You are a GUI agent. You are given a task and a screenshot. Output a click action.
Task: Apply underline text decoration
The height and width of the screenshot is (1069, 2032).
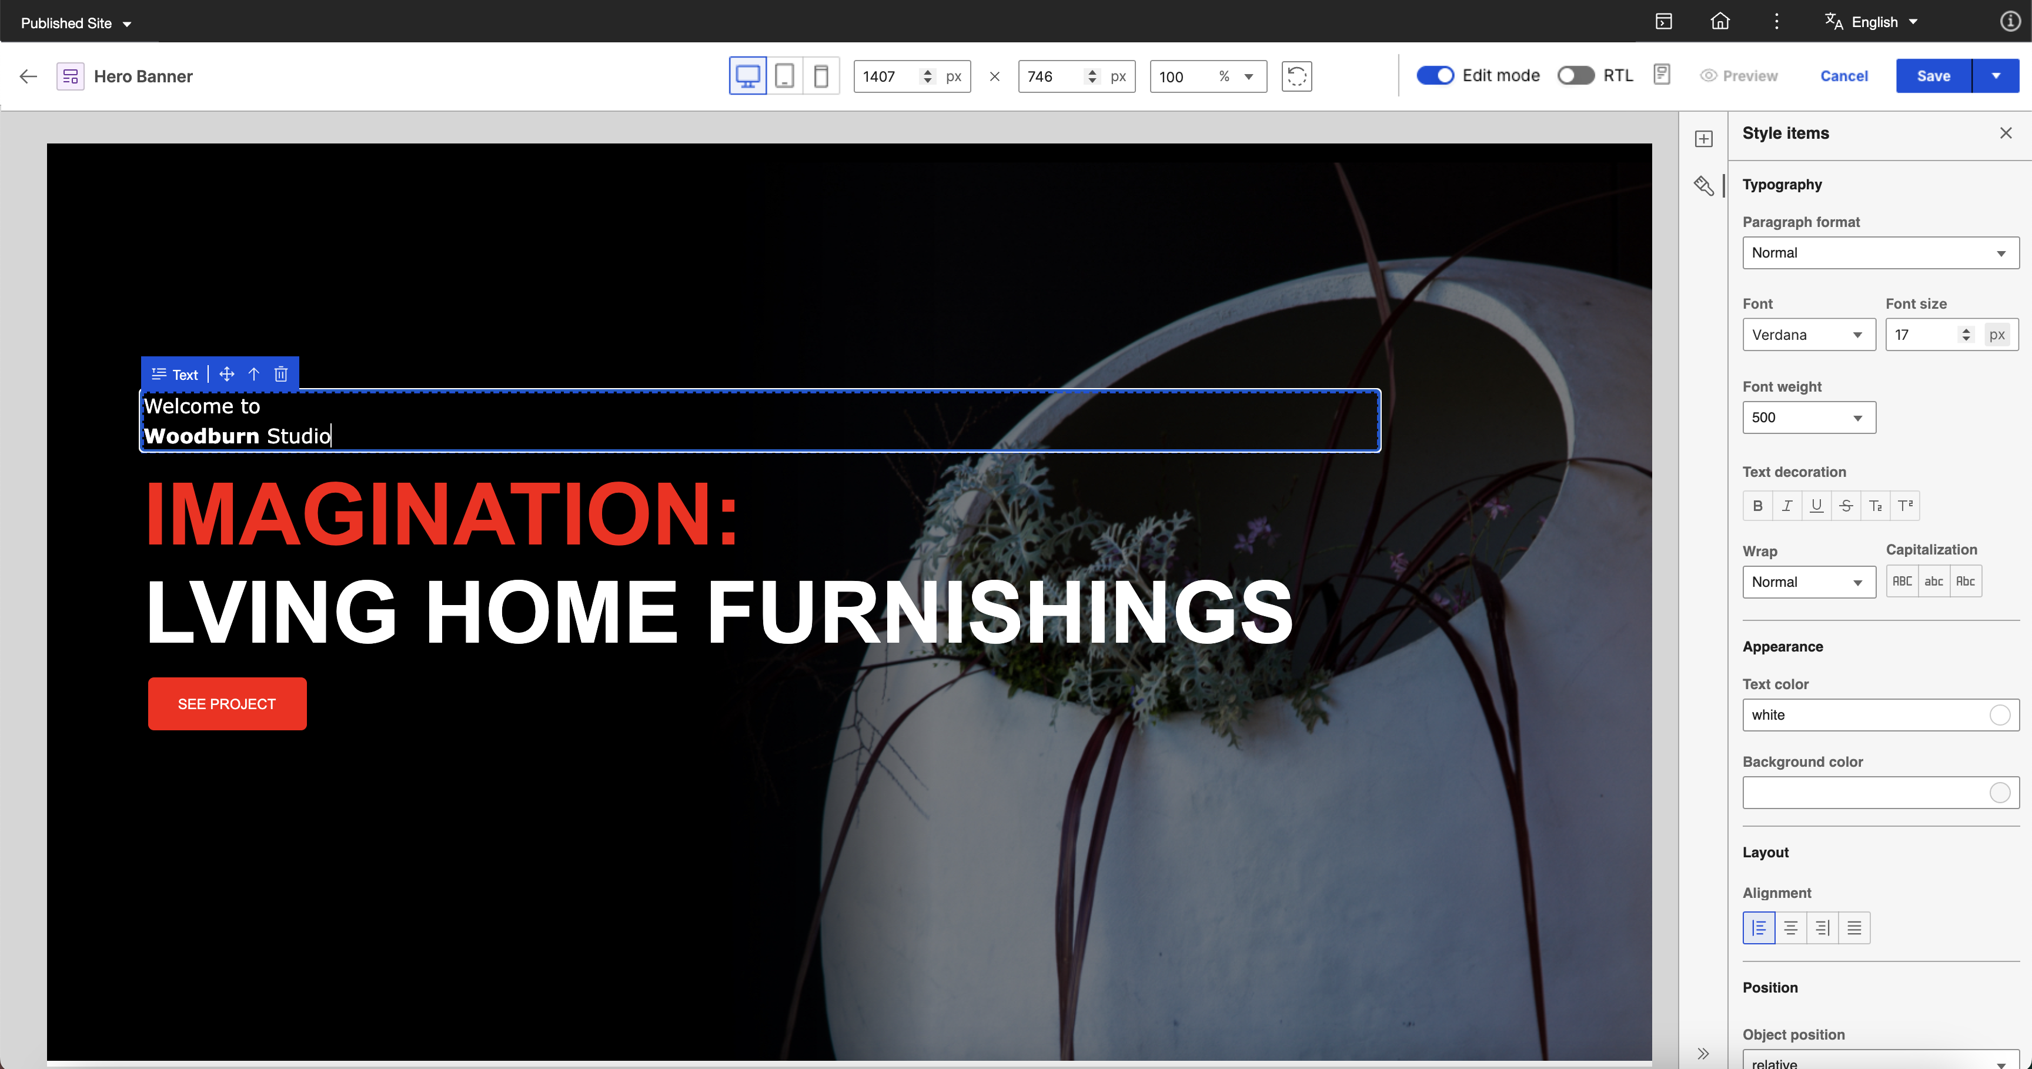pyautogui.click(x=1816, y=506)
